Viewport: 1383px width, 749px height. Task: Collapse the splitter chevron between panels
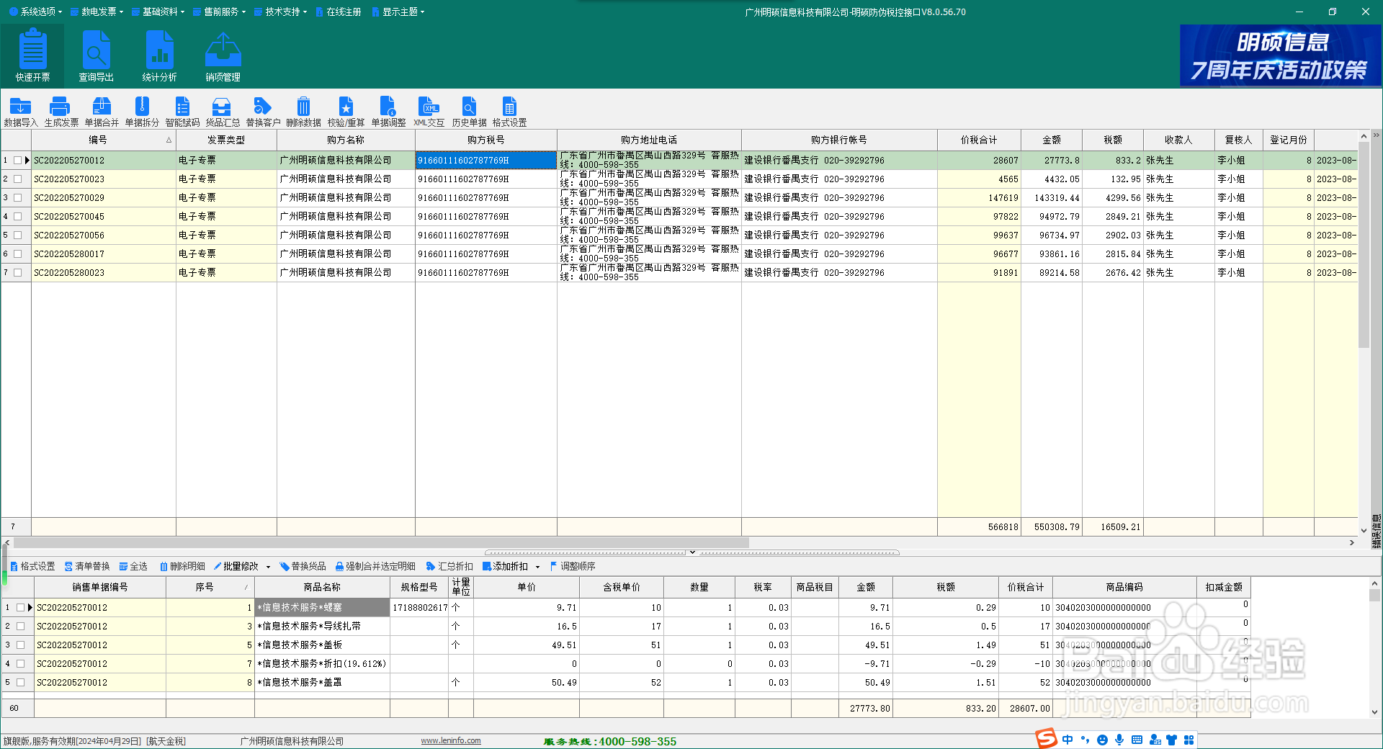coord(692,552)
